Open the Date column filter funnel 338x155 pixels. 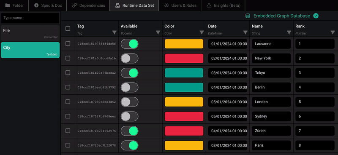click(x=245, y=32)
